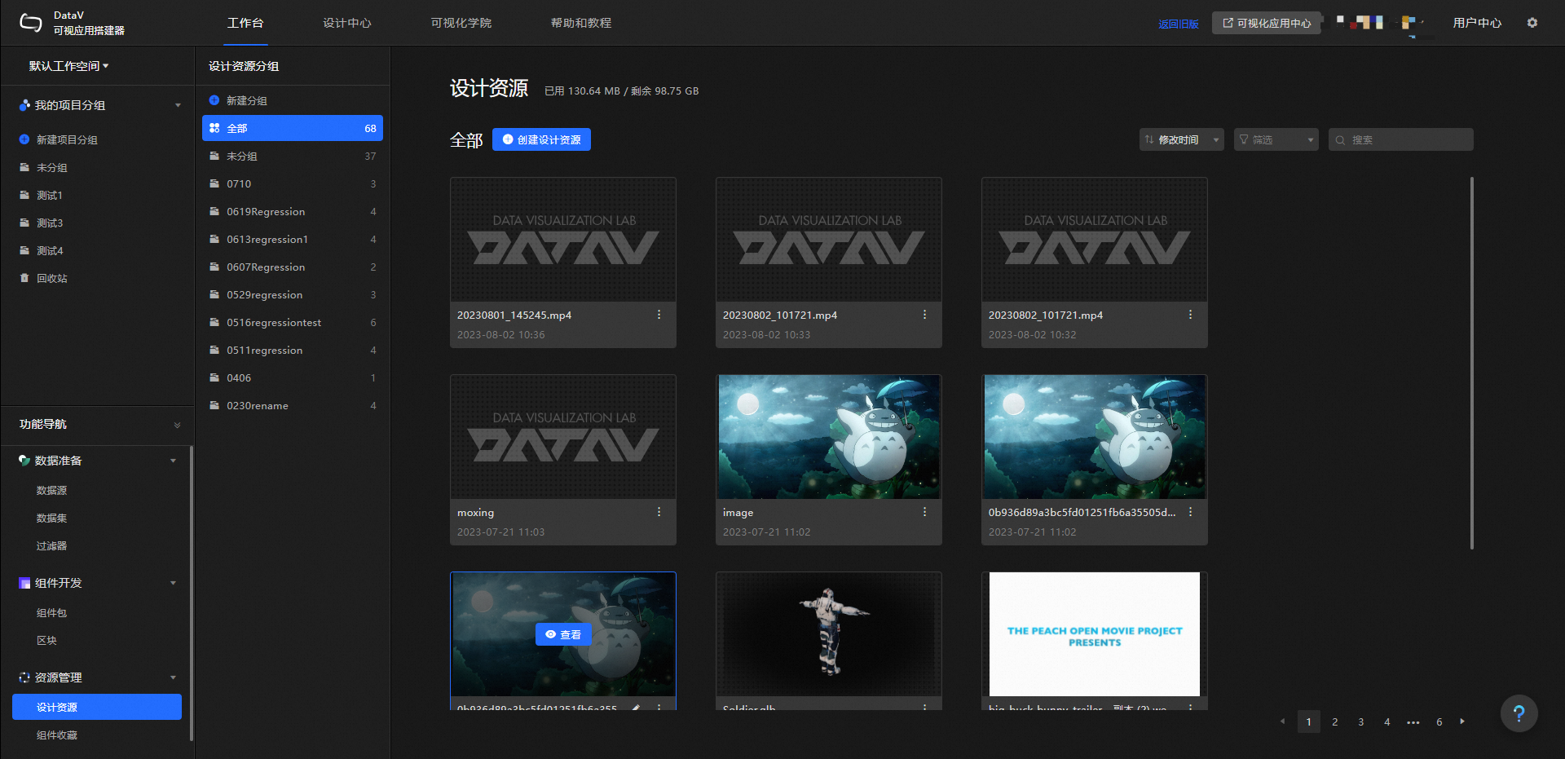The width and height of the screenshot is (1565, 759).
Task: Open more options for moxing resource
Action: [659, 512]
